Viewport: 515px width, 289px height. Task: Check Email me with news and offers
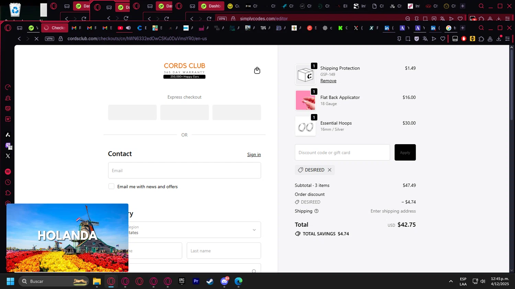click(111, 186)
